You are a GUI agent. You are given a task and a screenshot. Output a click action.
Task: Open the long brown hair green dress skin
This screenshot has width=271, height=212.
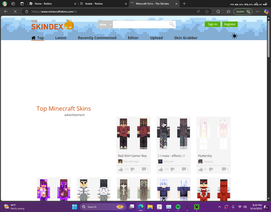click(133, 189)
